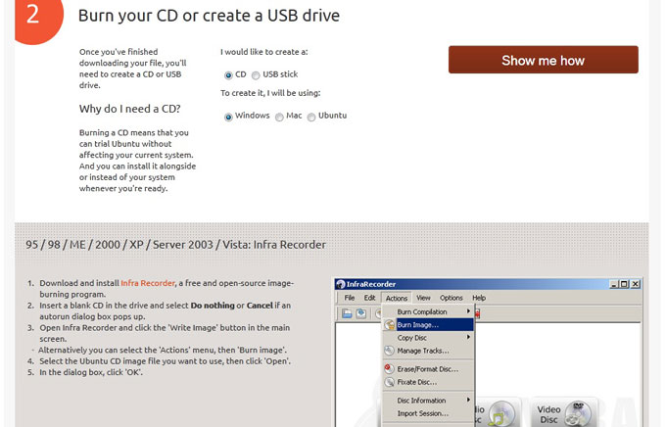This screenshot has width=666, height=427.
Task: Minimize the InfraRecorder window
Action: 614,284
